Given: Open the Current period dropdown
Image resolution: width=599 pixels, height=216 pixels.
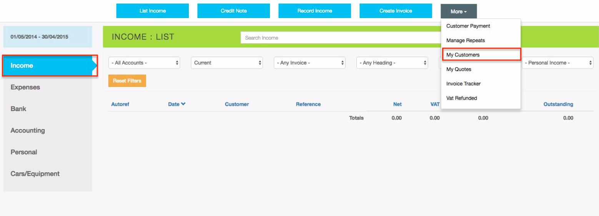Looking at the screenshot, I should click(x=227, y=63).
